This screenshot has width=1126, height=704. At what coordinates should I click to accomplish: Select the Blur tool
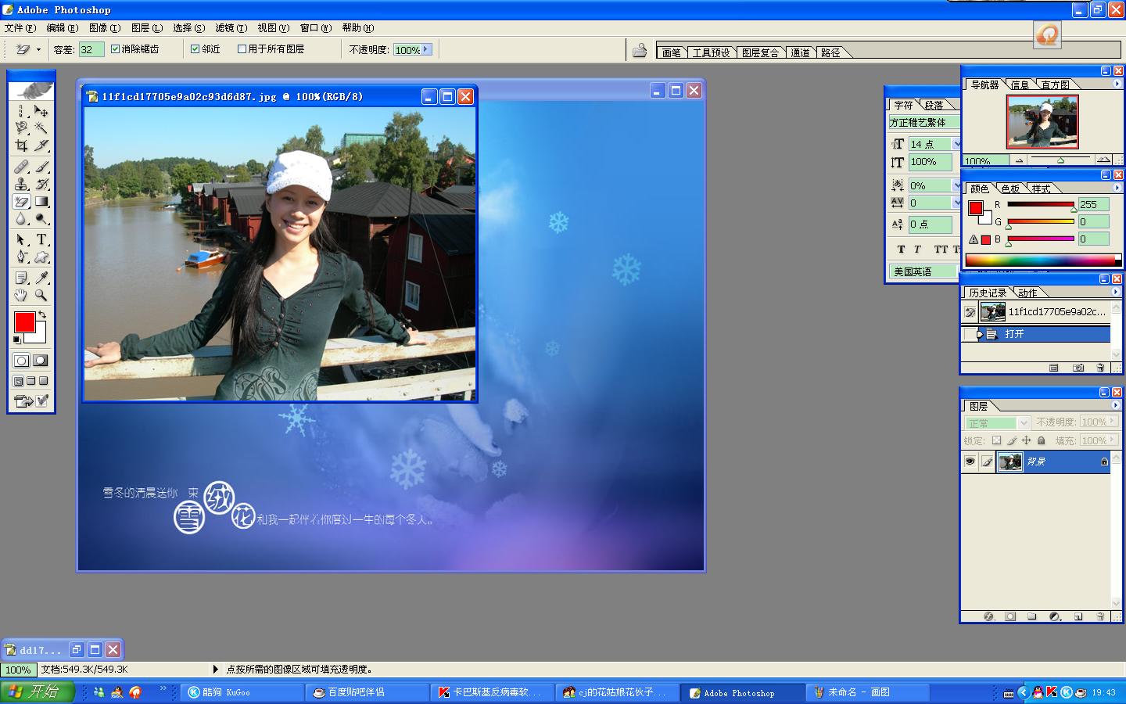point(21,218)
